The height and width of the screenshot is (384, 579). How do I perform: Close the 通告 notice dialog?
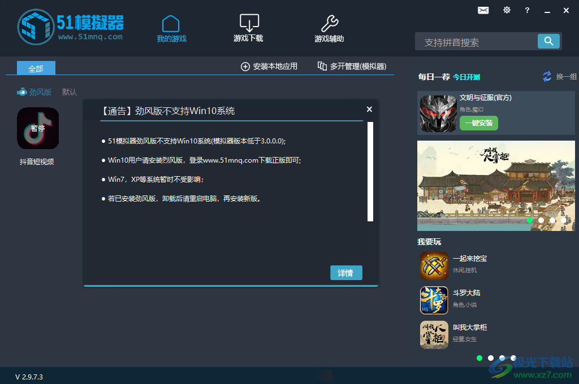369,109
